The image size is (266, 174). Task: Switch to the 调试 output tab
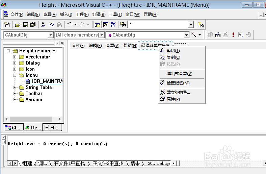click(43, 163)
